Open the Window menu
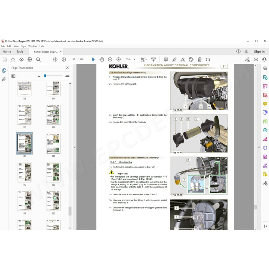Viewport: 269px width, 269px height. 32,46
